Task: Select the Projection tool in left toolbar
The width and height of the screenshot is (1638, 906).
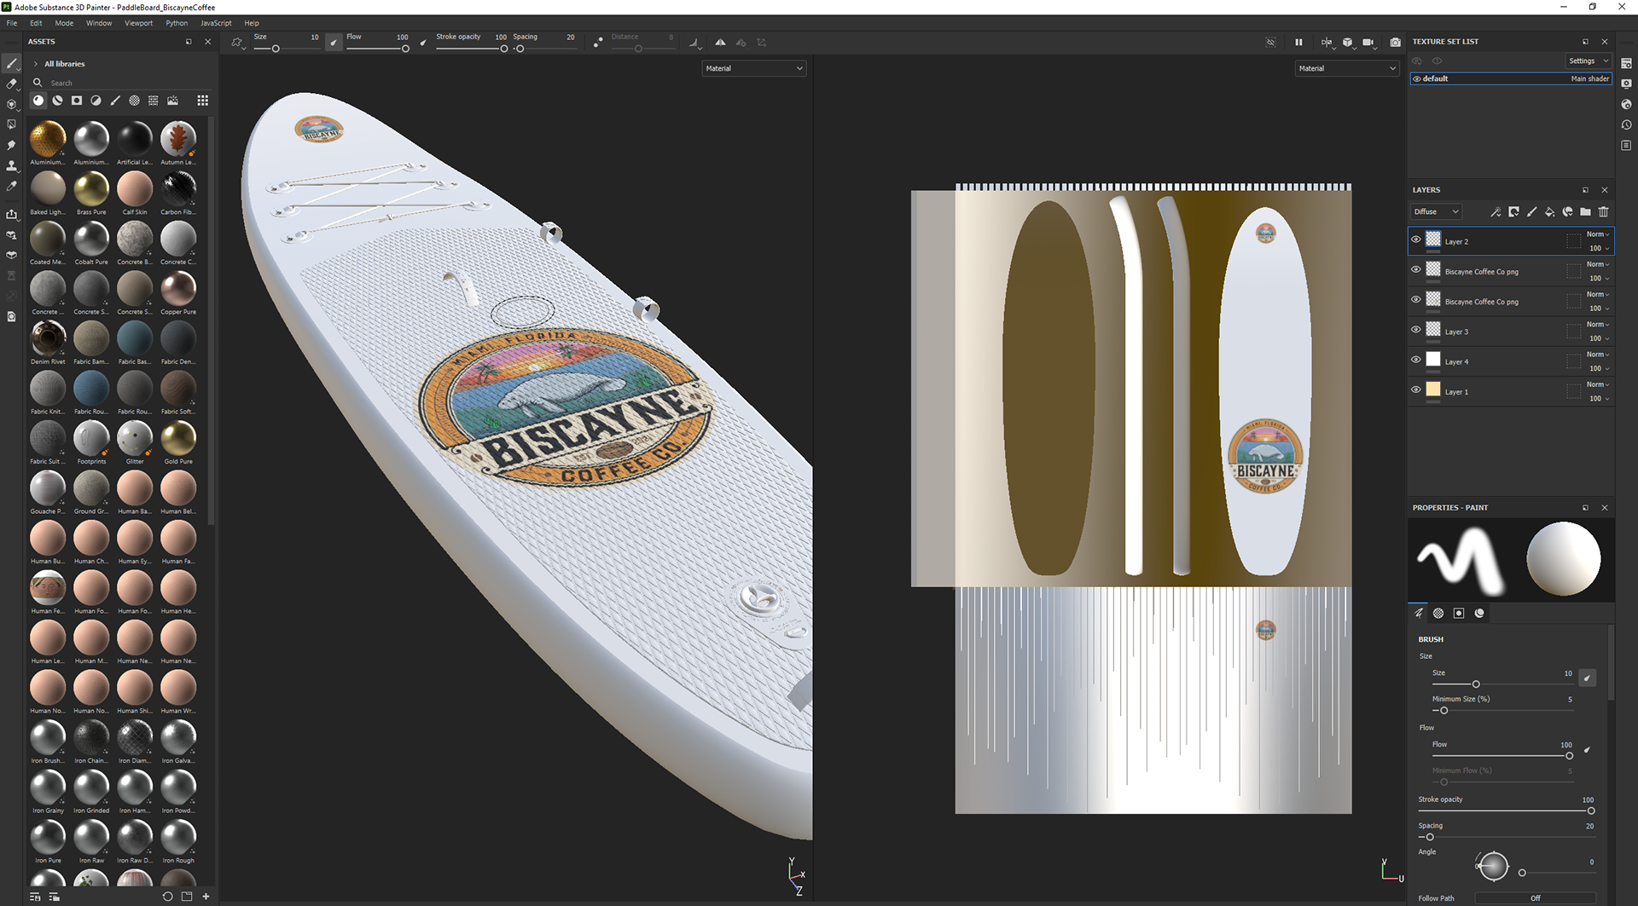Action: point(11,104)
